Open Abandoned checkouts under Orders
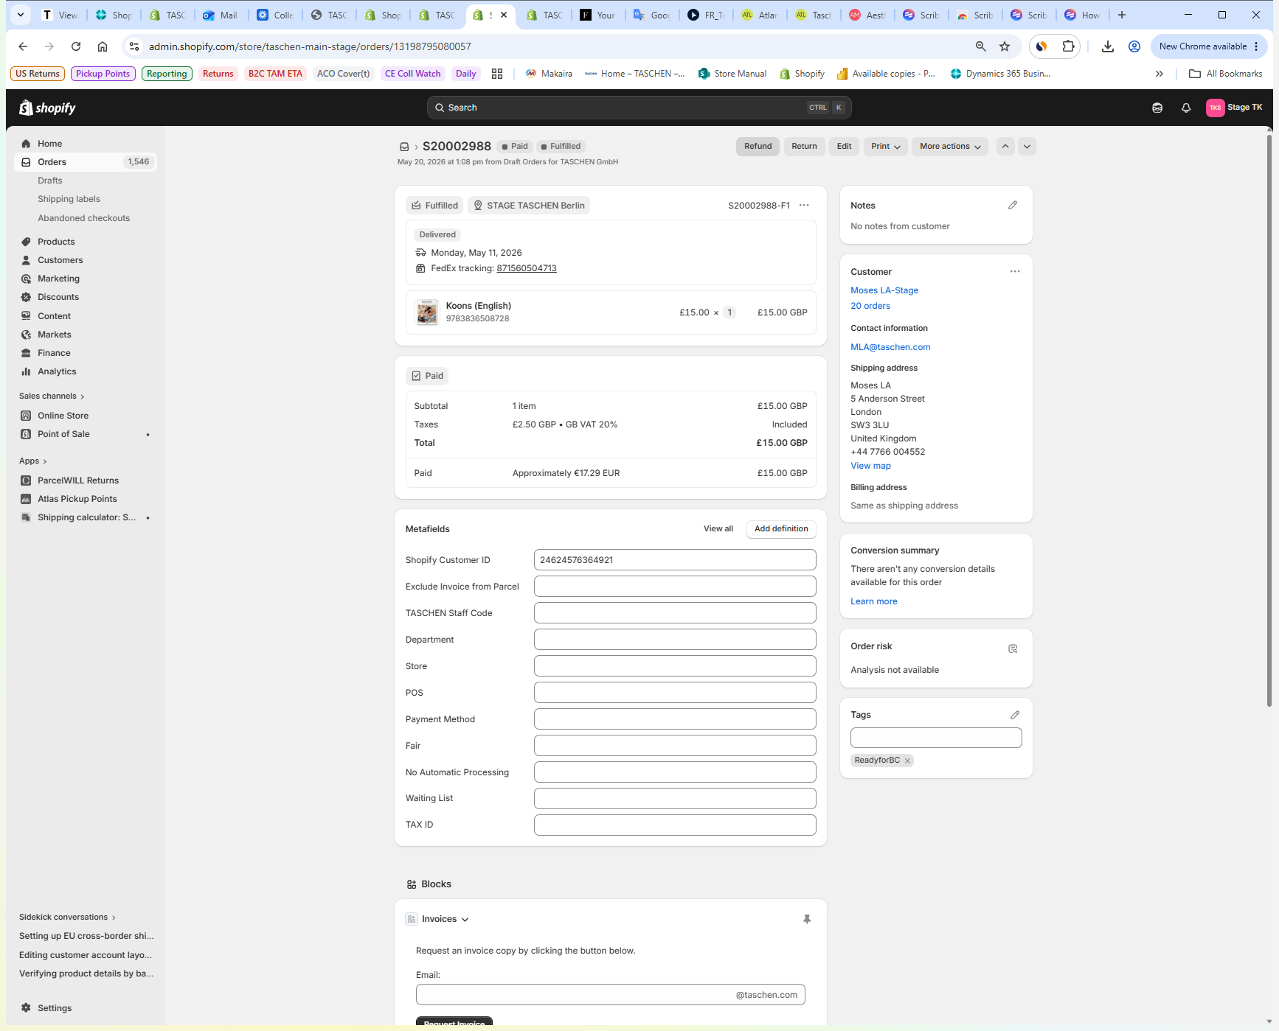Image resolution: width=1279 pixels, height=1031 pixels. click(x=84, y=218)
